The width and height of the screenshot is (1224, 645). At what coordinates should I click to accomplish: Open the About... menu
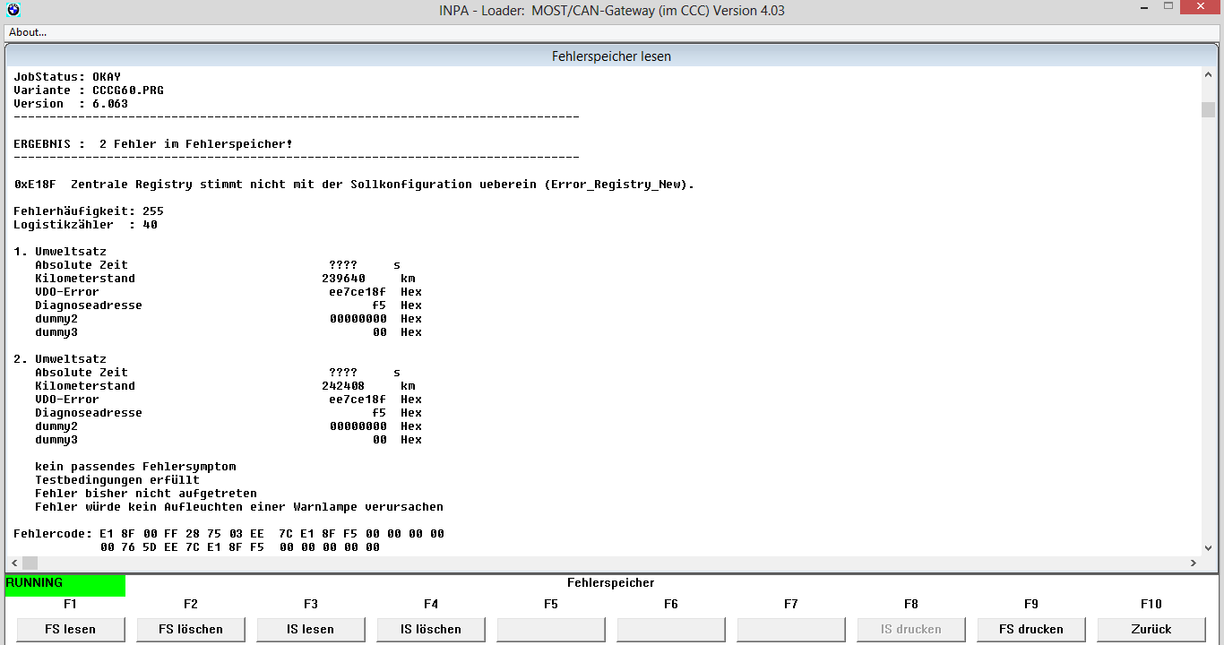click(28, 32)
